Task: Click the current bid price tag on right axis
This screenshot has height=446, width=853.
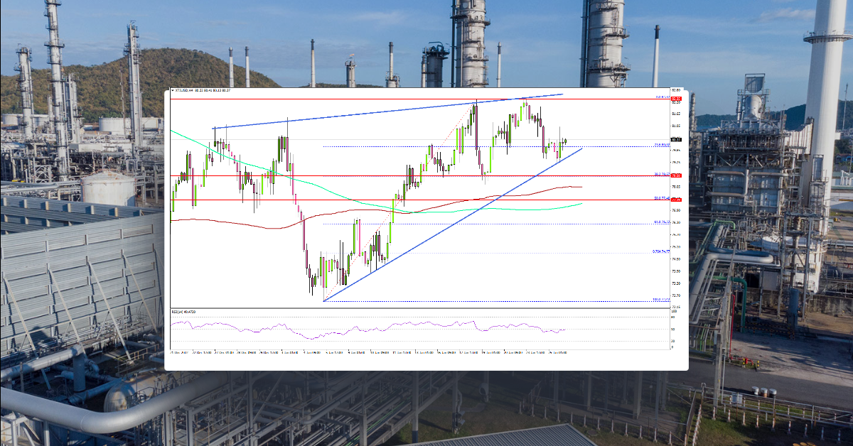Action: click(674, 139)
